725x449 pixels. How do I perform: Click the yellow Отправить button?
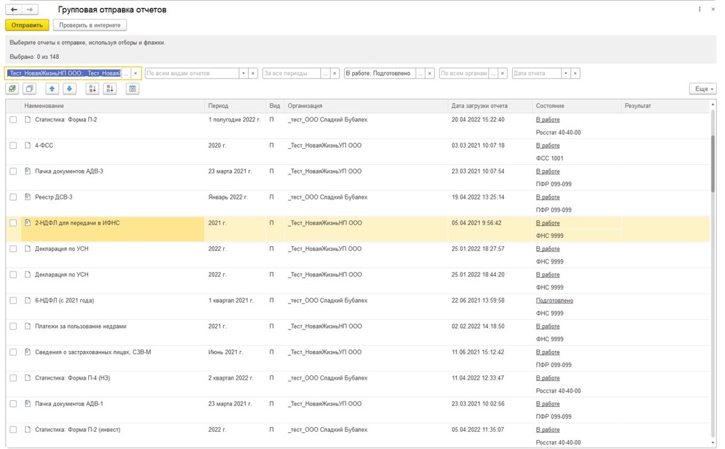pyautogui.click(x=27, y=25)
